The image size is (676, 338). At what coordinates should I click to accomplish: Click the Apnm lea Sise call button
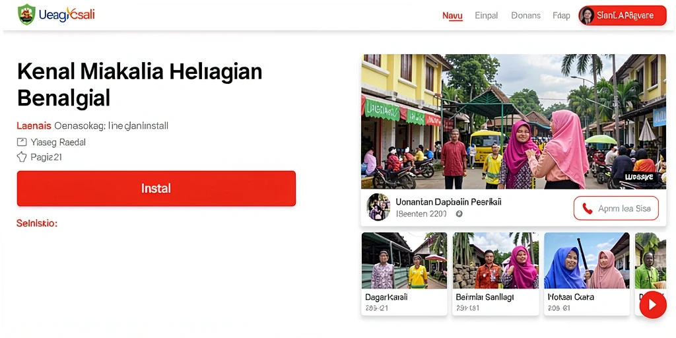pyautogui.click(x=616, y=208)
